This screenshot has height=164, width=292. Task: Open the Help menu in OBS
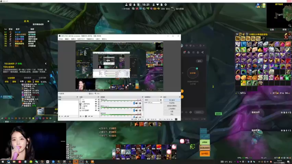tap(104, 39)
